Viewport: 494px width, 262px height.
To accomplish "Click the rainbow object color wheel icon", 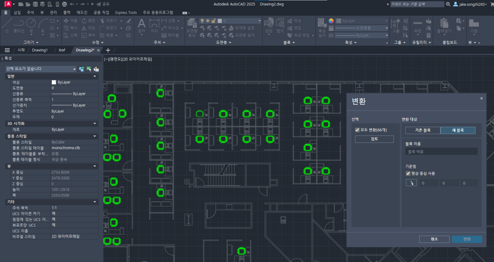I will tap(331, 21).
